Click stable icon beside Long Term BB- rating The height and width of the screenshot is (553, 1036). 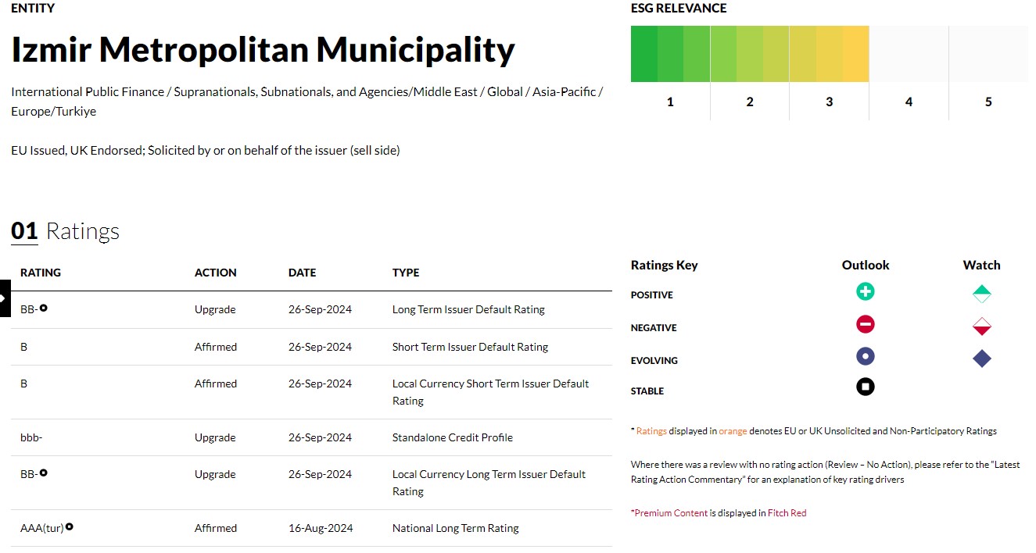[44, 308]
